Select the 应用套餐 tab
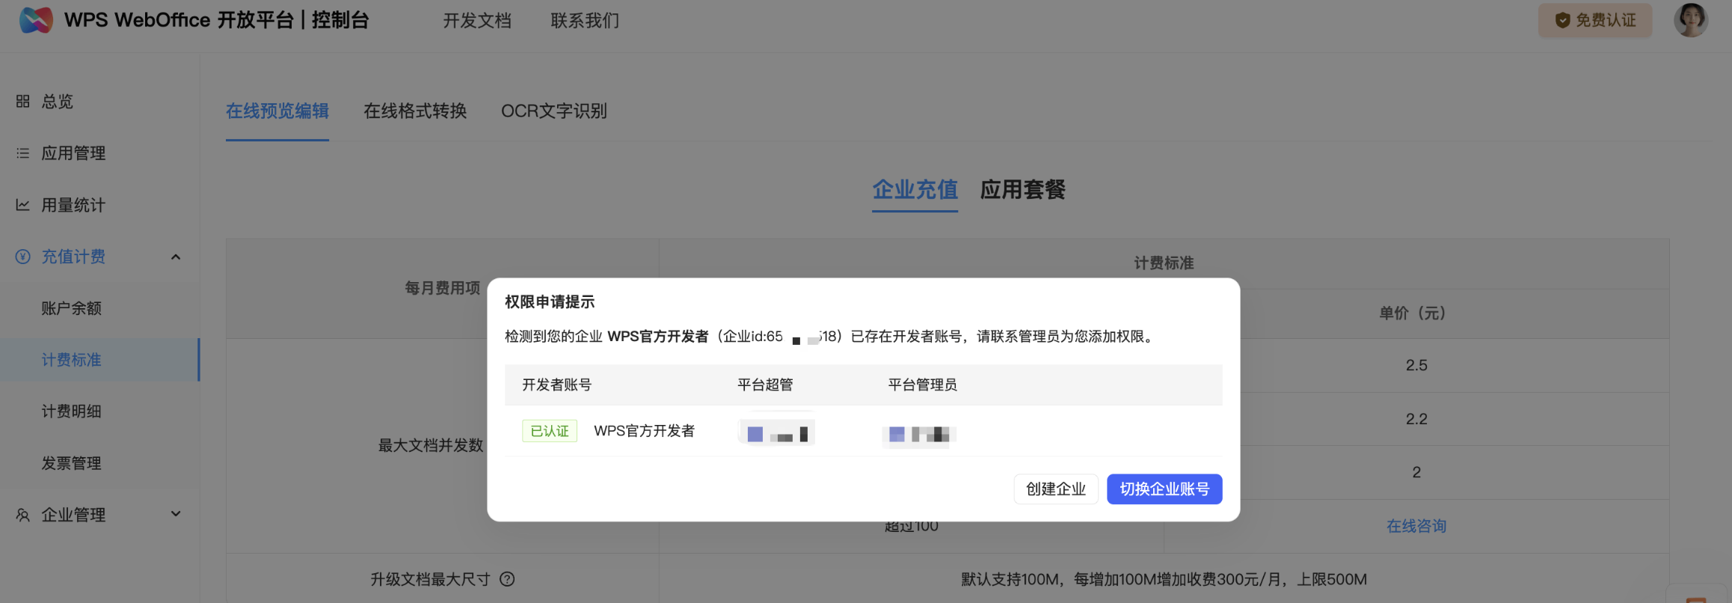Screen dimensions: 1732x603 point(1022,190)
